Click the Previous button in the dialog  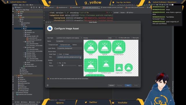120,85
